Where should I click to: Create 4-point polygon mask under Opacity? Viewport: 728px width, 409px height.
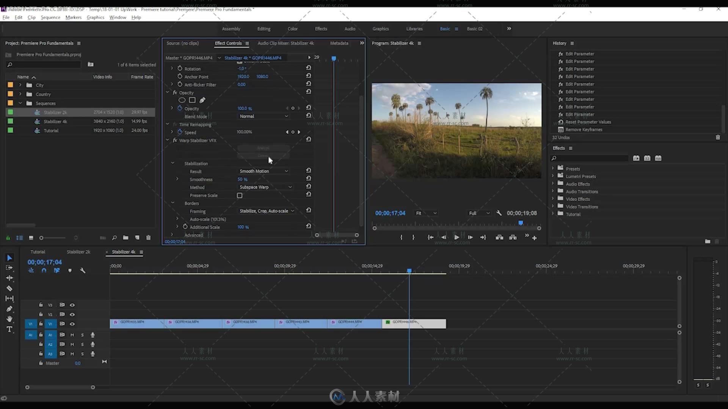tap(192, 100)
